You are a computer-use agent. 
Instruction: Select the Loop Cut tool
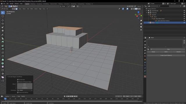3,53
